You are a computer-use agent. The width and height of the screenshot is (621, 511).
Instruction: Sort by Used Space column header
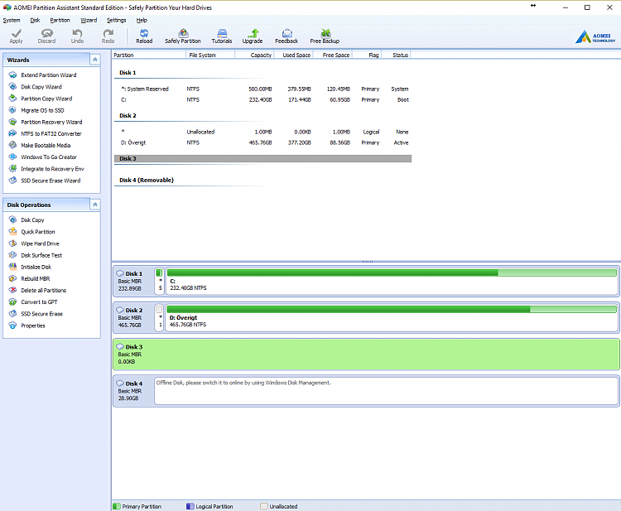[x=293, y=55]
